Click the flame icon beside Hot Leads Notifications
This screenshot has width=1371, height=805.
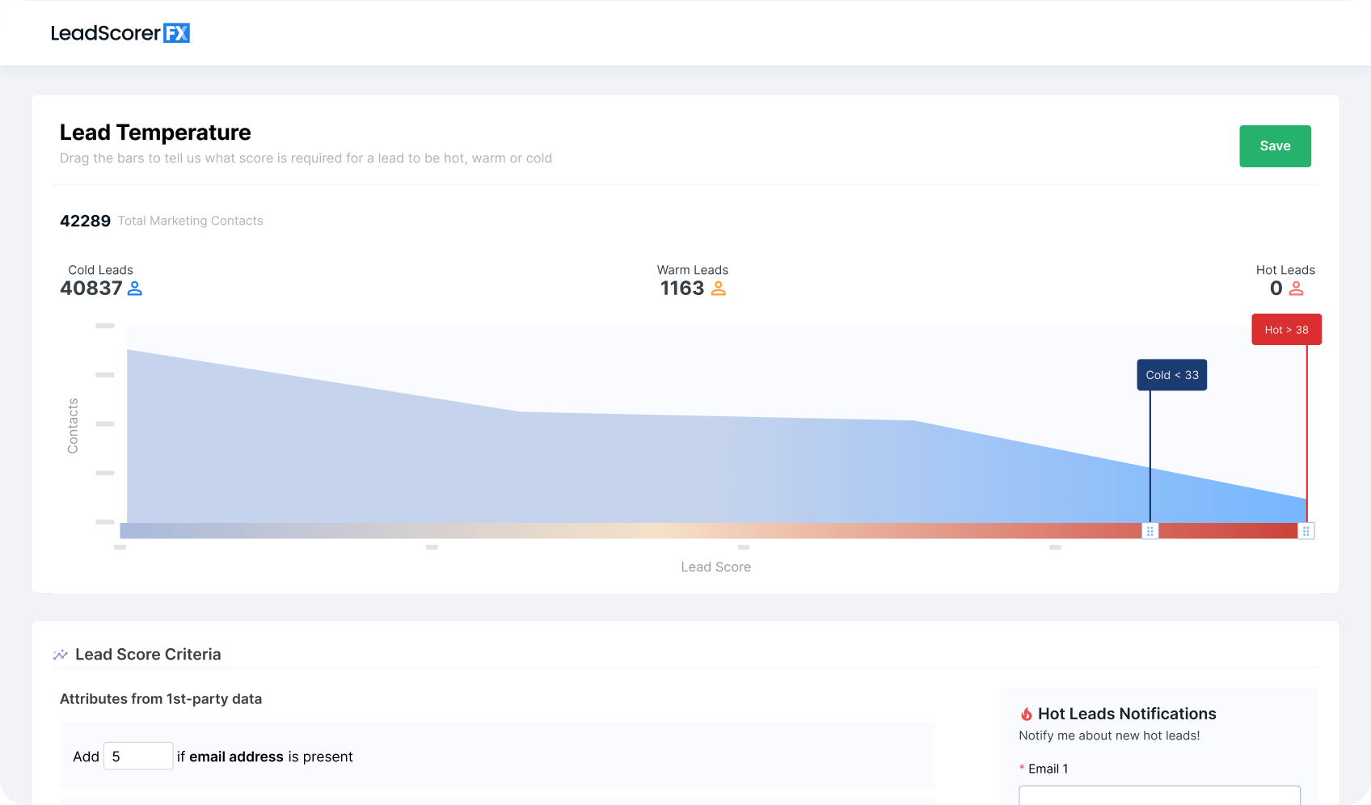1026,714
